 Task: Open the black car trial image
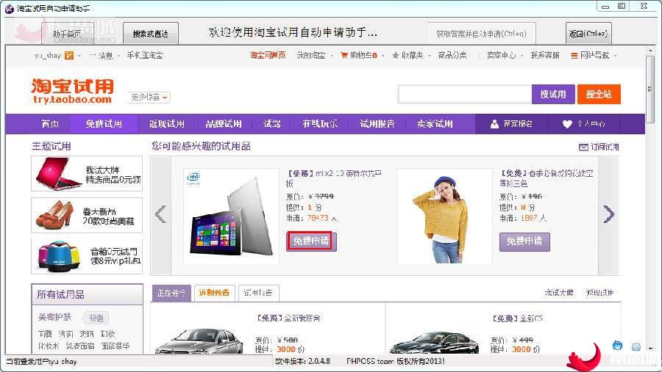click(x=434, y=342)
